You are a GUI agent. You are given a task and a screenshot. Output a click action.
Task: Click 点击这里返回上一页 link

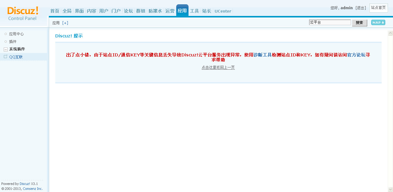[x=218, y=67]
